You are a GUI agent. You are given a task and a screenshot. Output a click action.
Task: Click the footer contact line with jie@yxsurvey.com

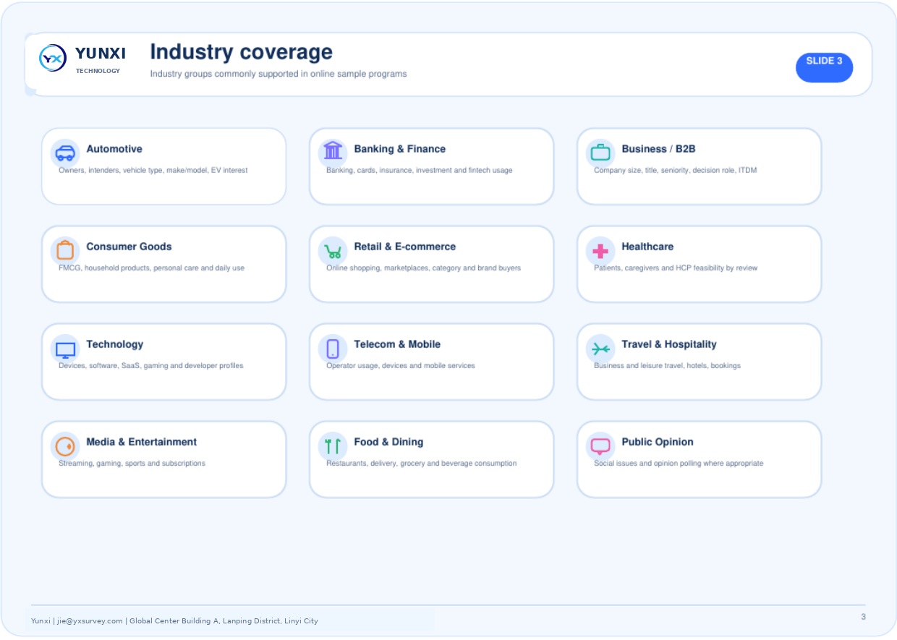(x=174, y=621)
